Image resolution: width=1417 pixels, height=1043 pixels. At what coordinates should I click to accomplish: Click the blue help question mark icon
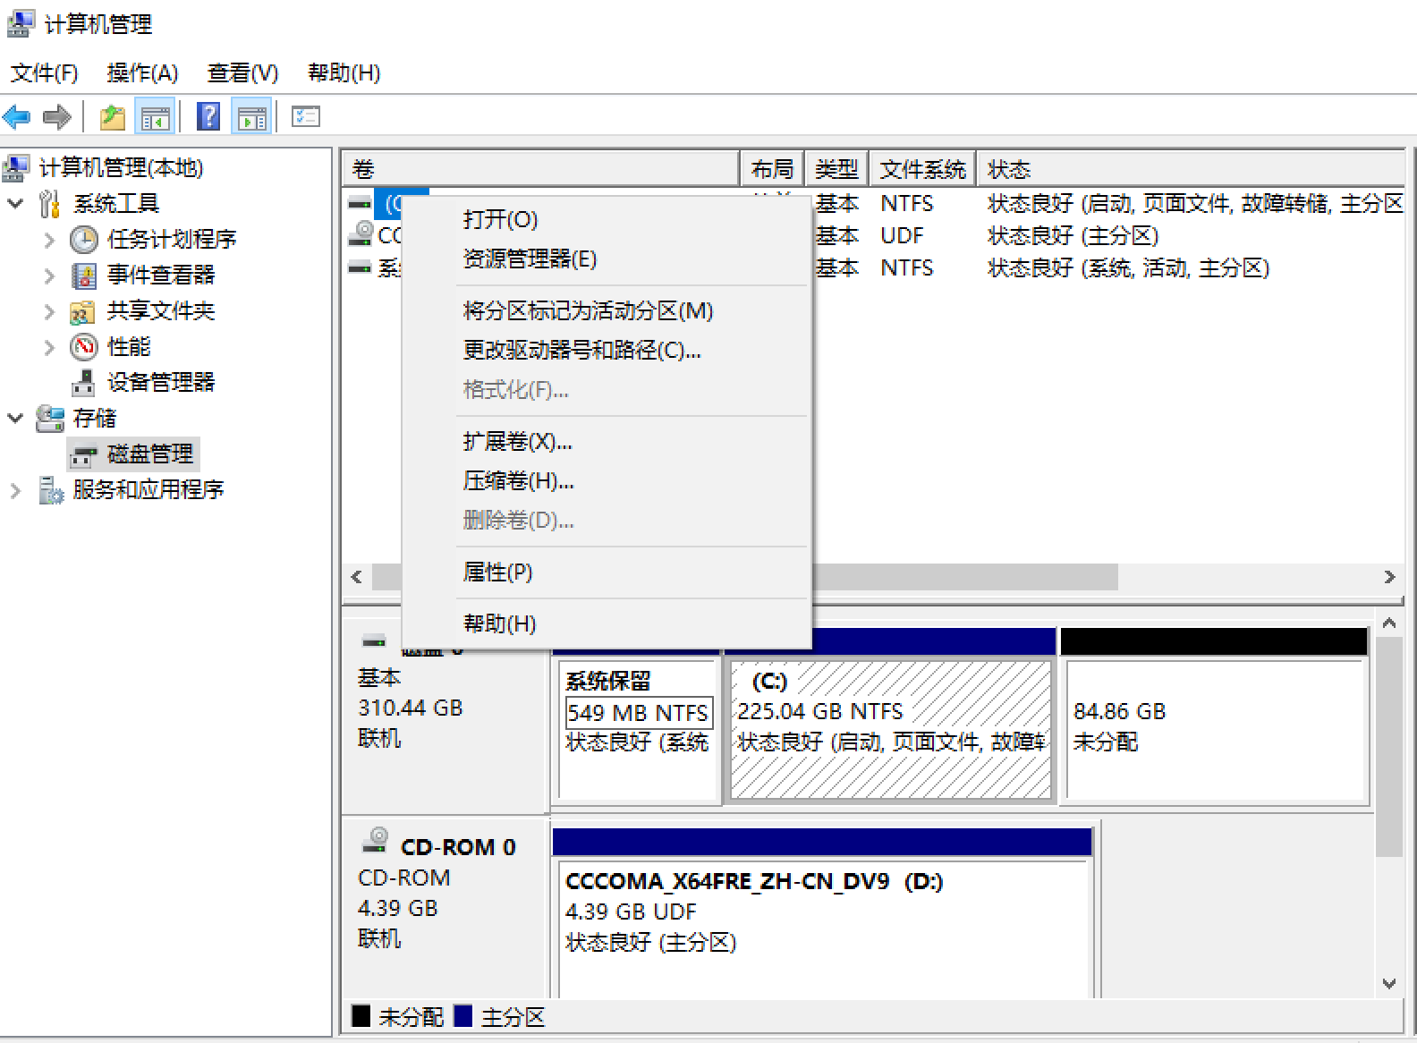(208, 116)
